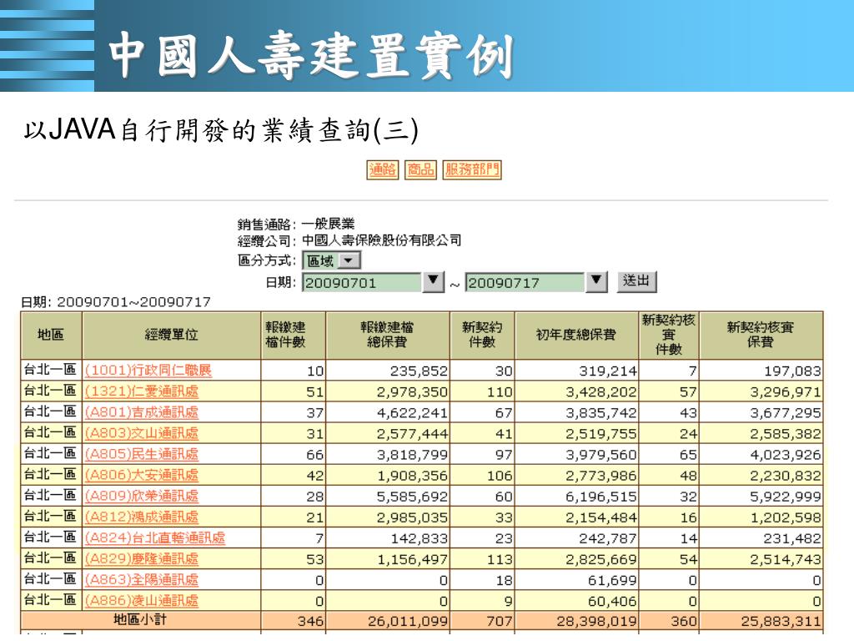854x641 pixels.
Task: Open link (A863)全陽通訊處
Action: click(142, 579)
